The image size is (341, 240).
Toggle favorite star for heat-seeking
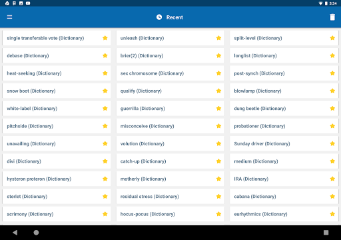pyautogui.click(x=105, y=73)
